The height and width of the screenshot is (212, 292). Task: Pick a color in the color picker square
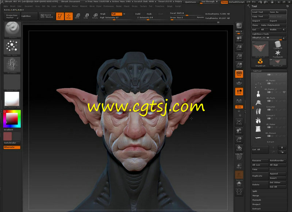click(x=12, y=119)
